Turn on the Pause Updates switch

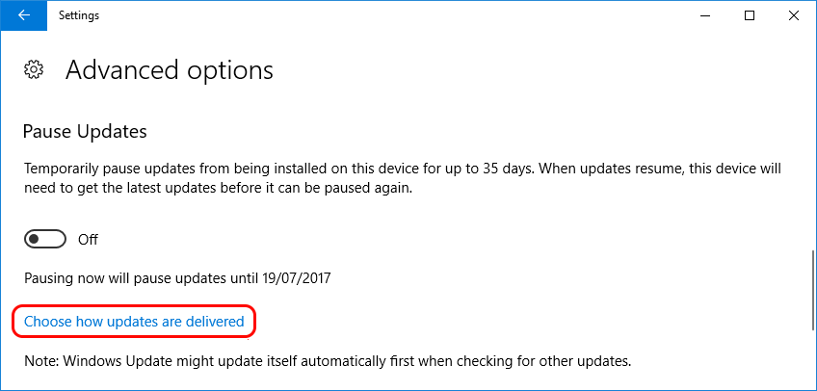pyautogui.click(x=45, y=240)
